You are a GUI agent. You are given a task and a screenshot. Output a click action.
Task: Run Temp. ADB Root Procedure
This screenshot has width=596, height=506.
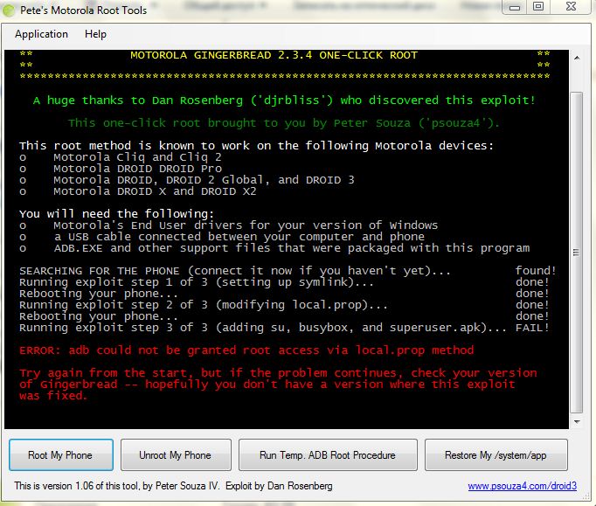point(328,455)
